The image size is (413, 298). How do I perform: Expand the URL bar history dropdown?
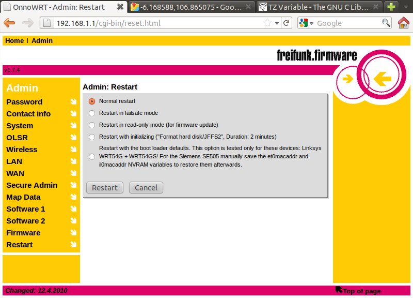coord(277,23)
